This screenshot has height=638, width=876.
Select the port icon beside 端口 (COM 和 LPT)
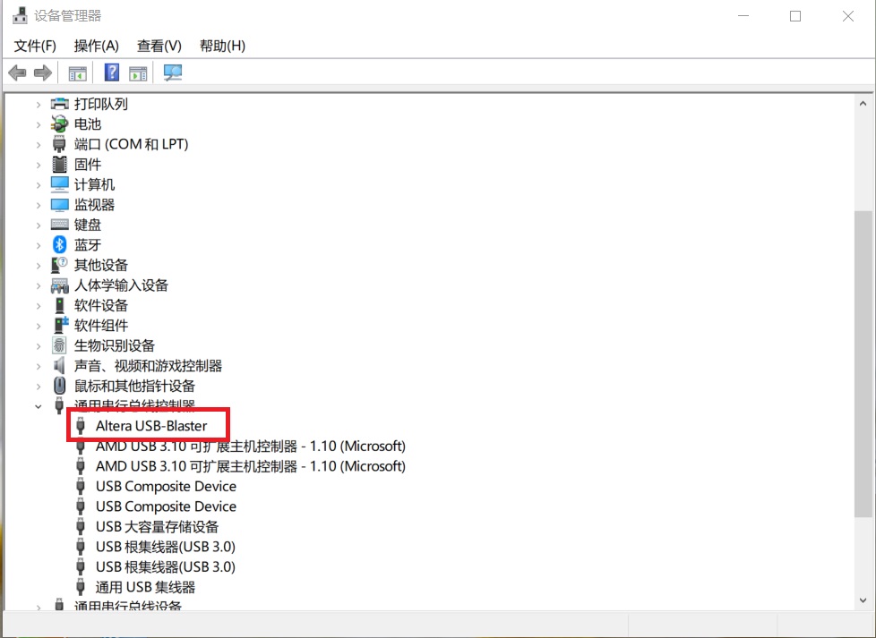[x=60, y=144]
